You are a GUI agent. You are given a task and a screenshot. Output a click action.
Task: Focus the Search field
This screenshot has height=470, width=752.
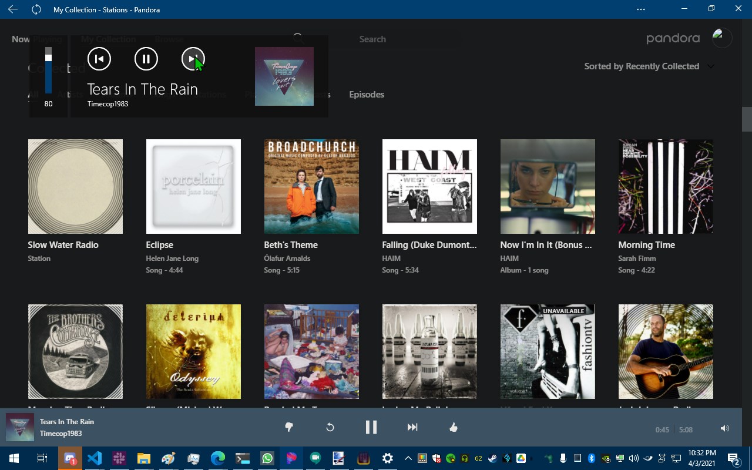[x=372, y=39]
